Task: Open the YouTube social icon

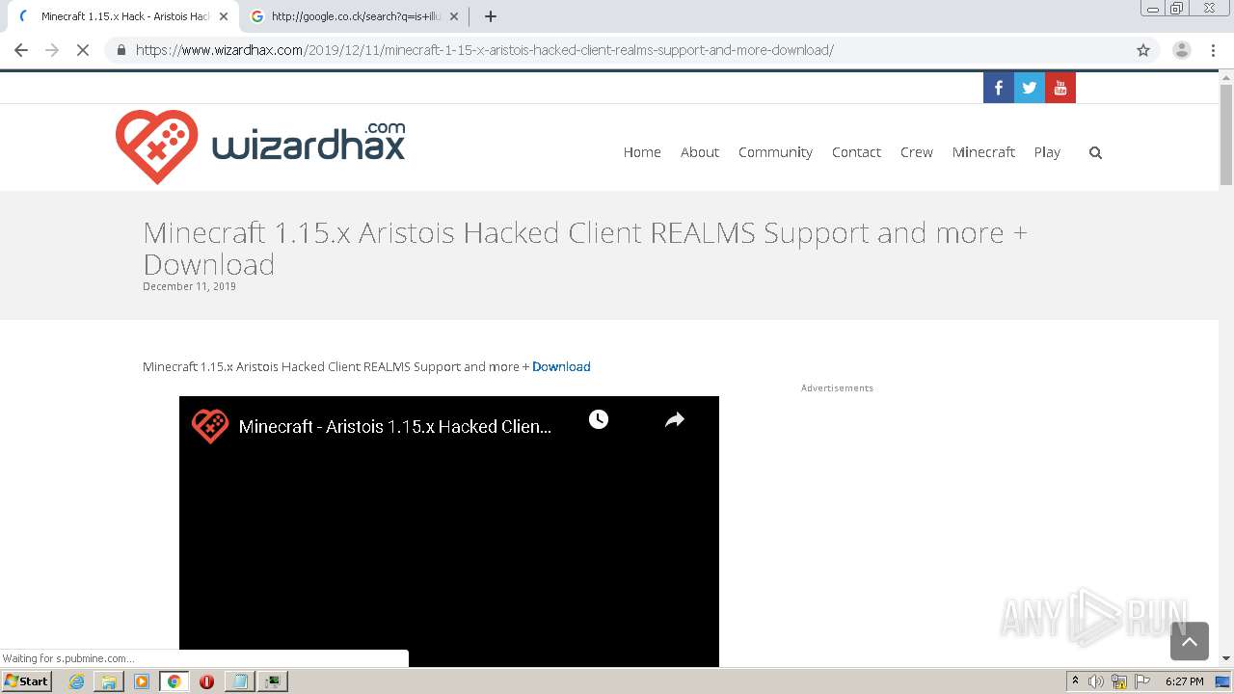Action: click(x=1060, y=88)
